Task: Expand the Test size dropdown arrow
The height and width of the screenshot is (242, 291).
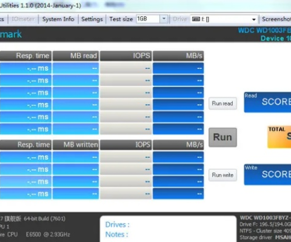Action: coord(163,19)
